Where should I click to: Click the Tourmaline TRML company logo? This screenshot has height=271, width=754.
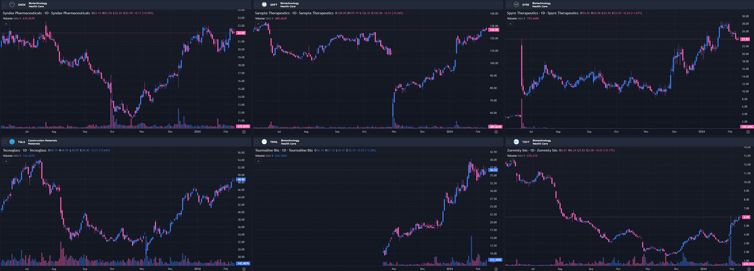click(265, 142)
